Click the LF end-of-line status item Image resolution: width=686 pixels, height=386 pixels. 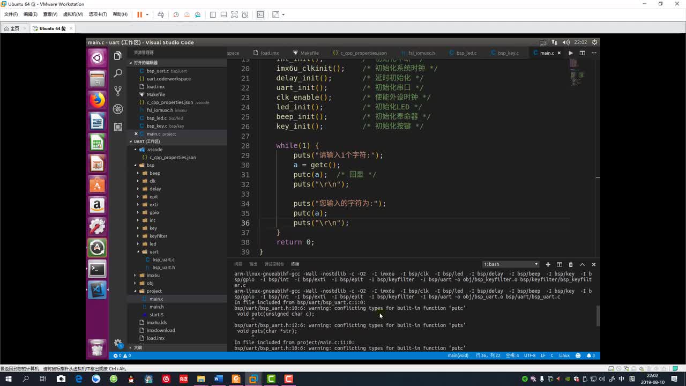[x=543, y=355]
